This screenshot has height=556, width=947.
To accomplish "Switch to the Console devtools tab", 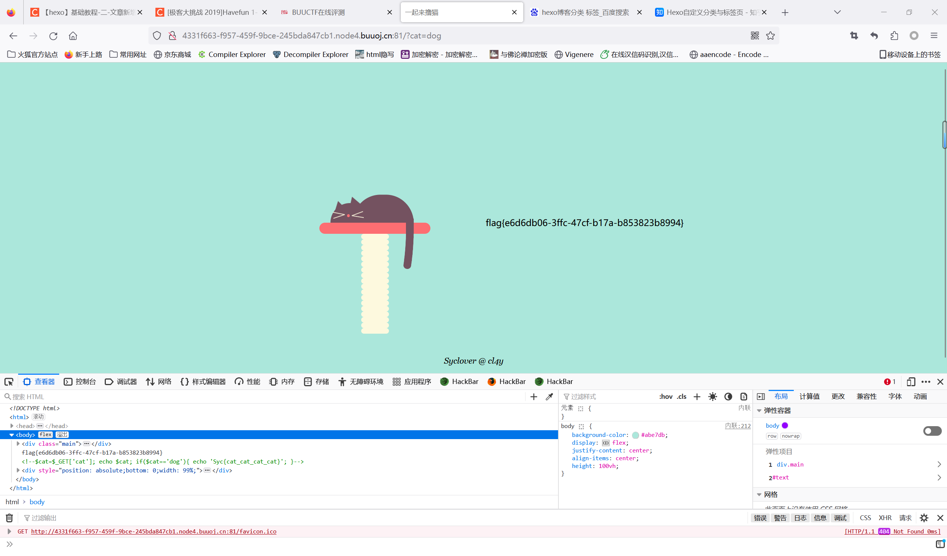I will [x=80, y=382].
